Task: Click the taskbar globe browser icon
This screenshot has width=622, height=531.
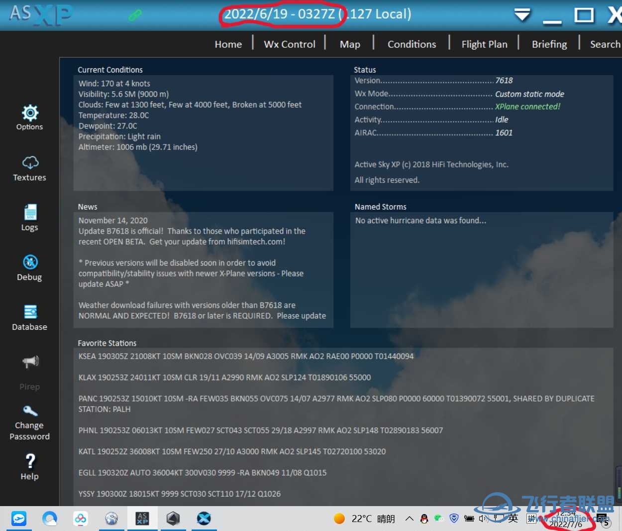Action: click(111, 519)
